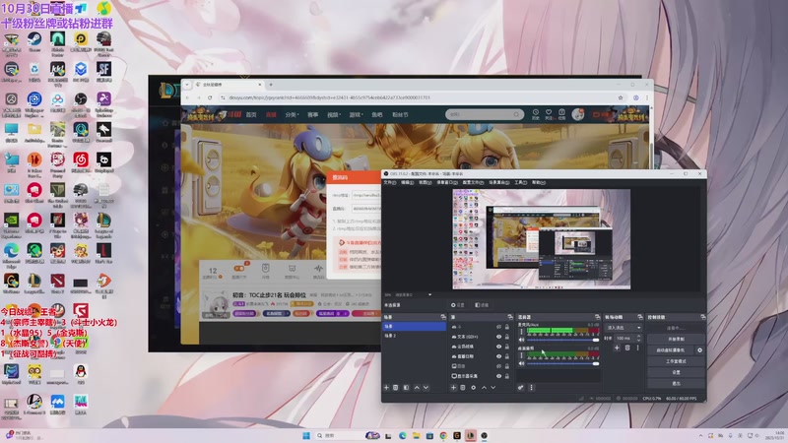Screen dimensions: 788x443
Task: Pop out the audio mixer dock panel
Action: (x=598, y=317)
